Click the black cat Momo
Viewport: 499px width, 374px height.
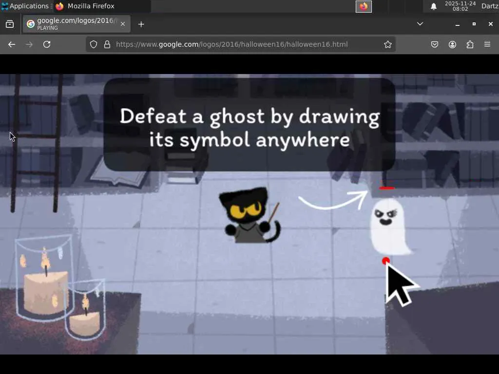(x=250, y=216)
